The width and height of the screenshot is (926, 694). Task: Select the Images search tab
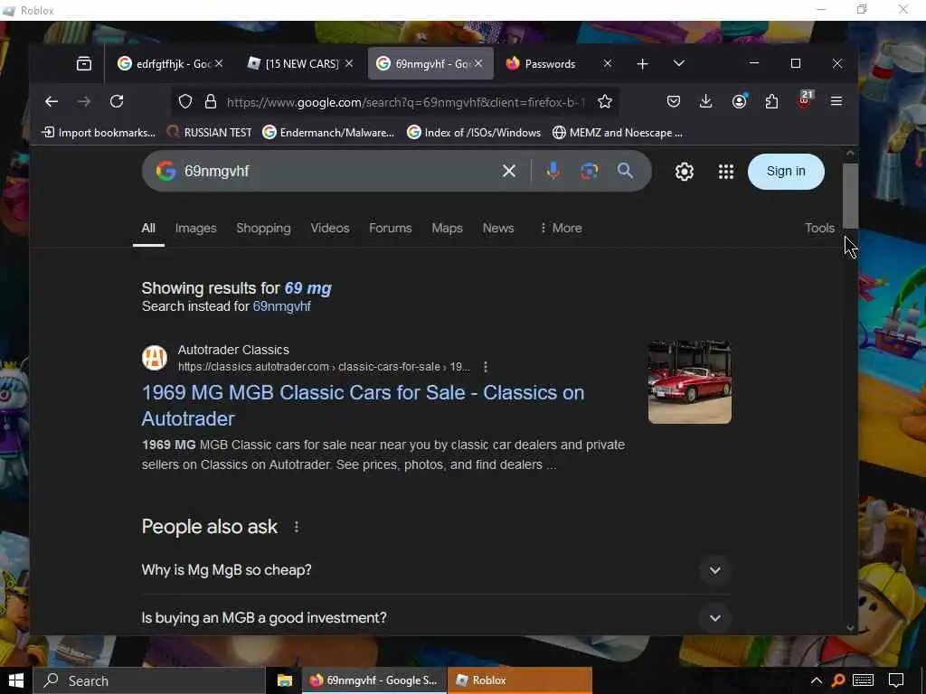[x=195, y=229]
